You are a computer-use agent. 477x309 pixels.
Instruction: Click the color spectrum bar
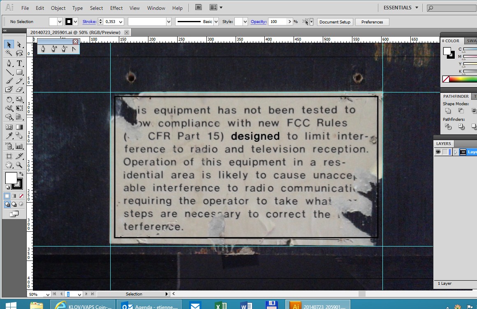coord(463,79)
